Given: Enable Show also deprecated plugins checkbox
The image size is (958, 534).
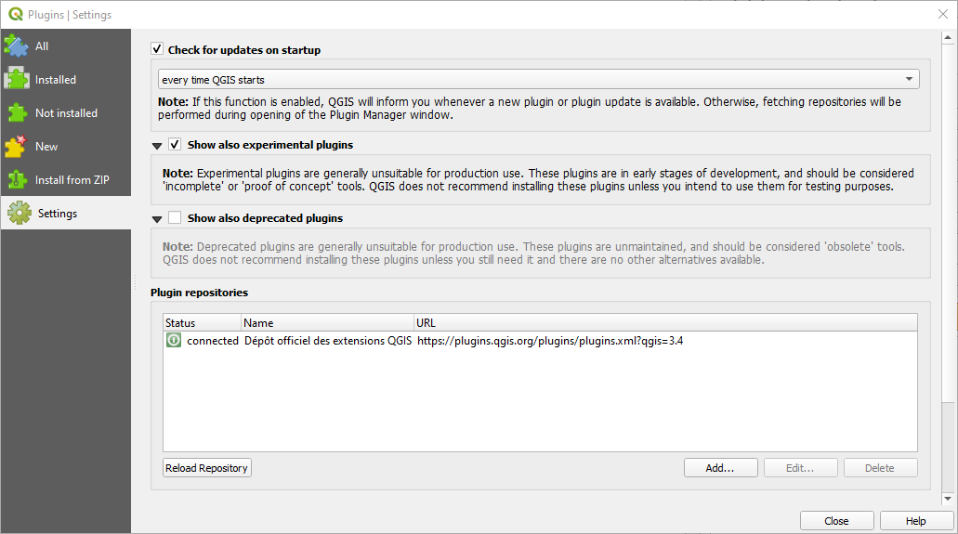Looking at the screenshot, I should (x=175, y=217).
